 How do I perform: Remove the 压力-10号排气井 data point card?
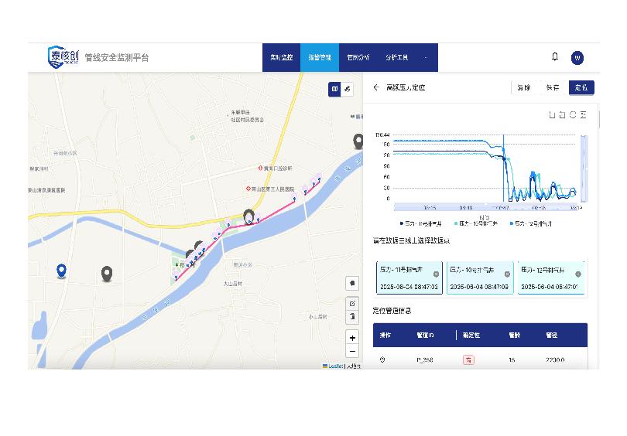point(507,274)
